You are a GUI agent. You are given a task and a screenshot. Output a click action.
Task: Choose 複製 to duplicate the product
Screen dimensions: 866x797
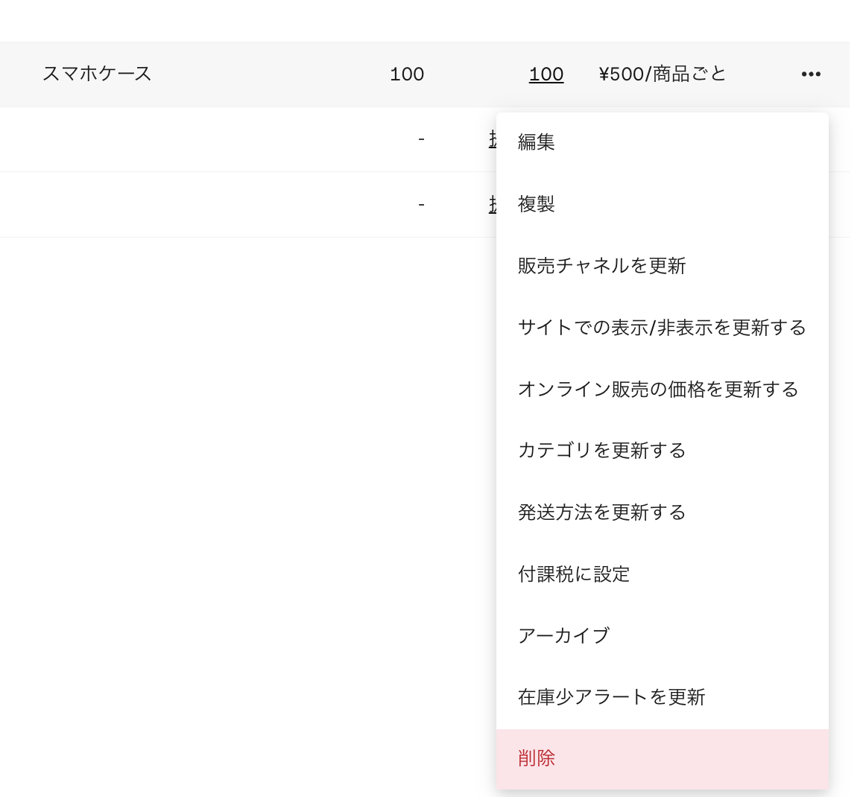(x=536, y=204)
